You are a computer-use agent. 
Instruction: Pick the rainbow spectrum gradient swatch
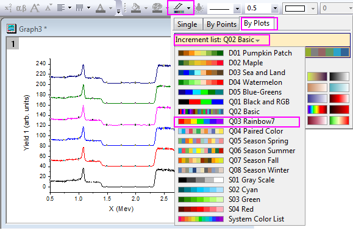[317, 110]
